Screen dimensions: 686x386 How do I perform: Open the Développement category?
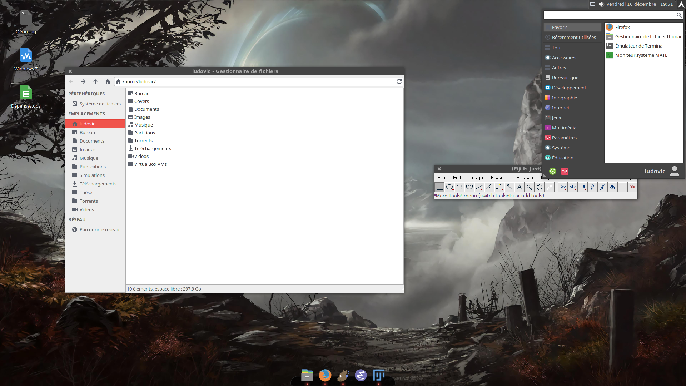tap(573, 88)
